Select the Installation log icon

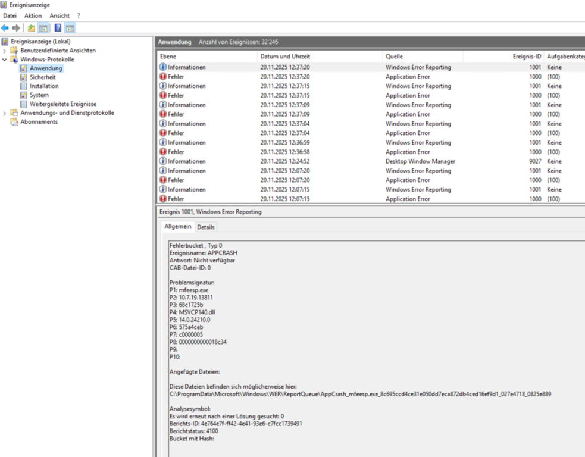click(24, 86)
